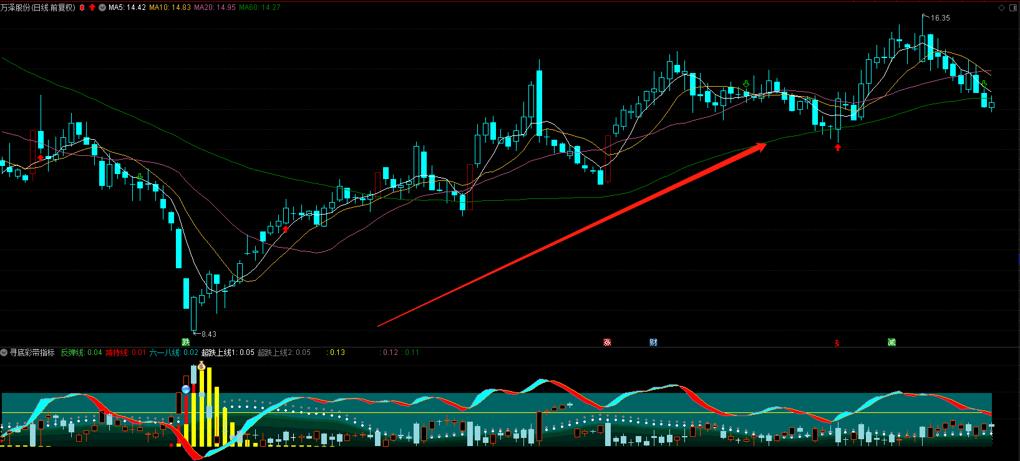Click the green down-arrow signal above the consolidation candles

pos(746,84)
